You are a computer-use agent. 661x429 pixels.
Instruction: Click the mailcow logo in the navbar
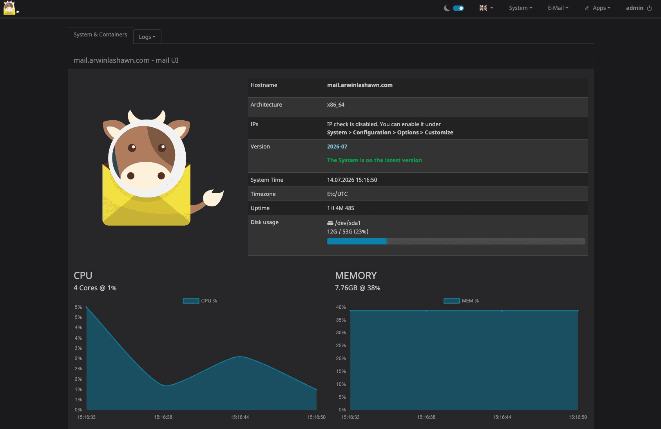11,8
